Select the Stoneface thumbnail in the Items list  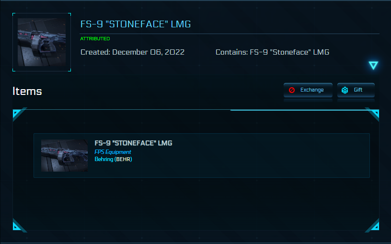64,155
